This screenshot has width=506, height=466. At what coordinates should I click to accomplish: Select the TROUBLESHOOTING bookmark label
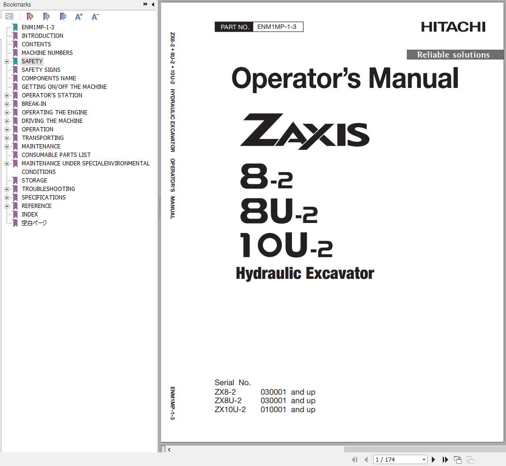point(48,189)
